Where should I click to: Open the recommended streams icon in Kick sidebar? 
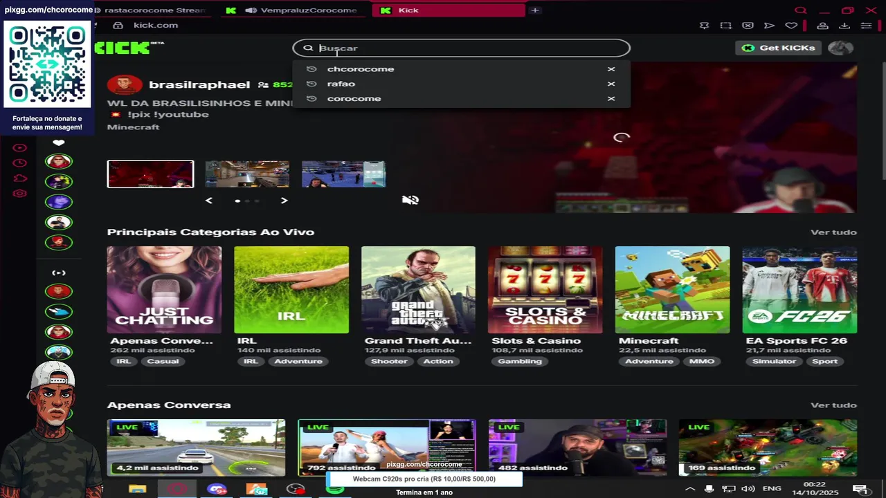pos(59,273)
